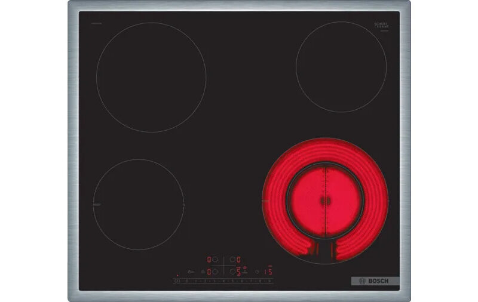Tap the rear-left heat level display 0
The image size is (478, 302).
209,260
